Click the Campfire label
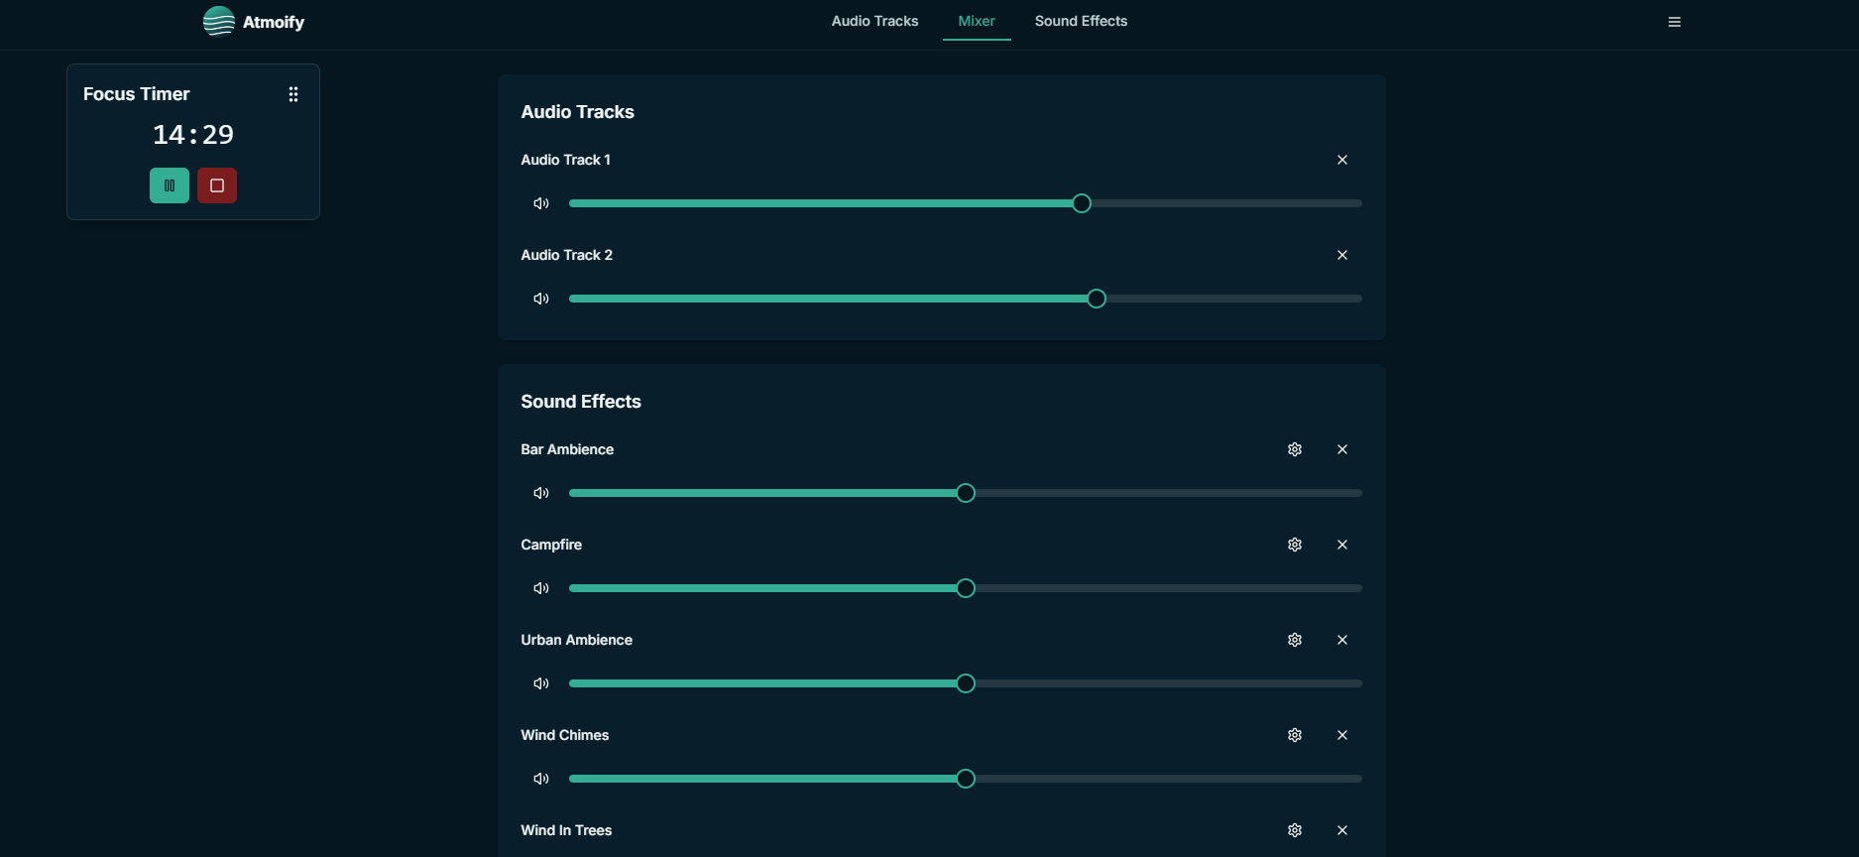Image resolution: width=1859 pixels, height=857 pixels. (551, 545)
